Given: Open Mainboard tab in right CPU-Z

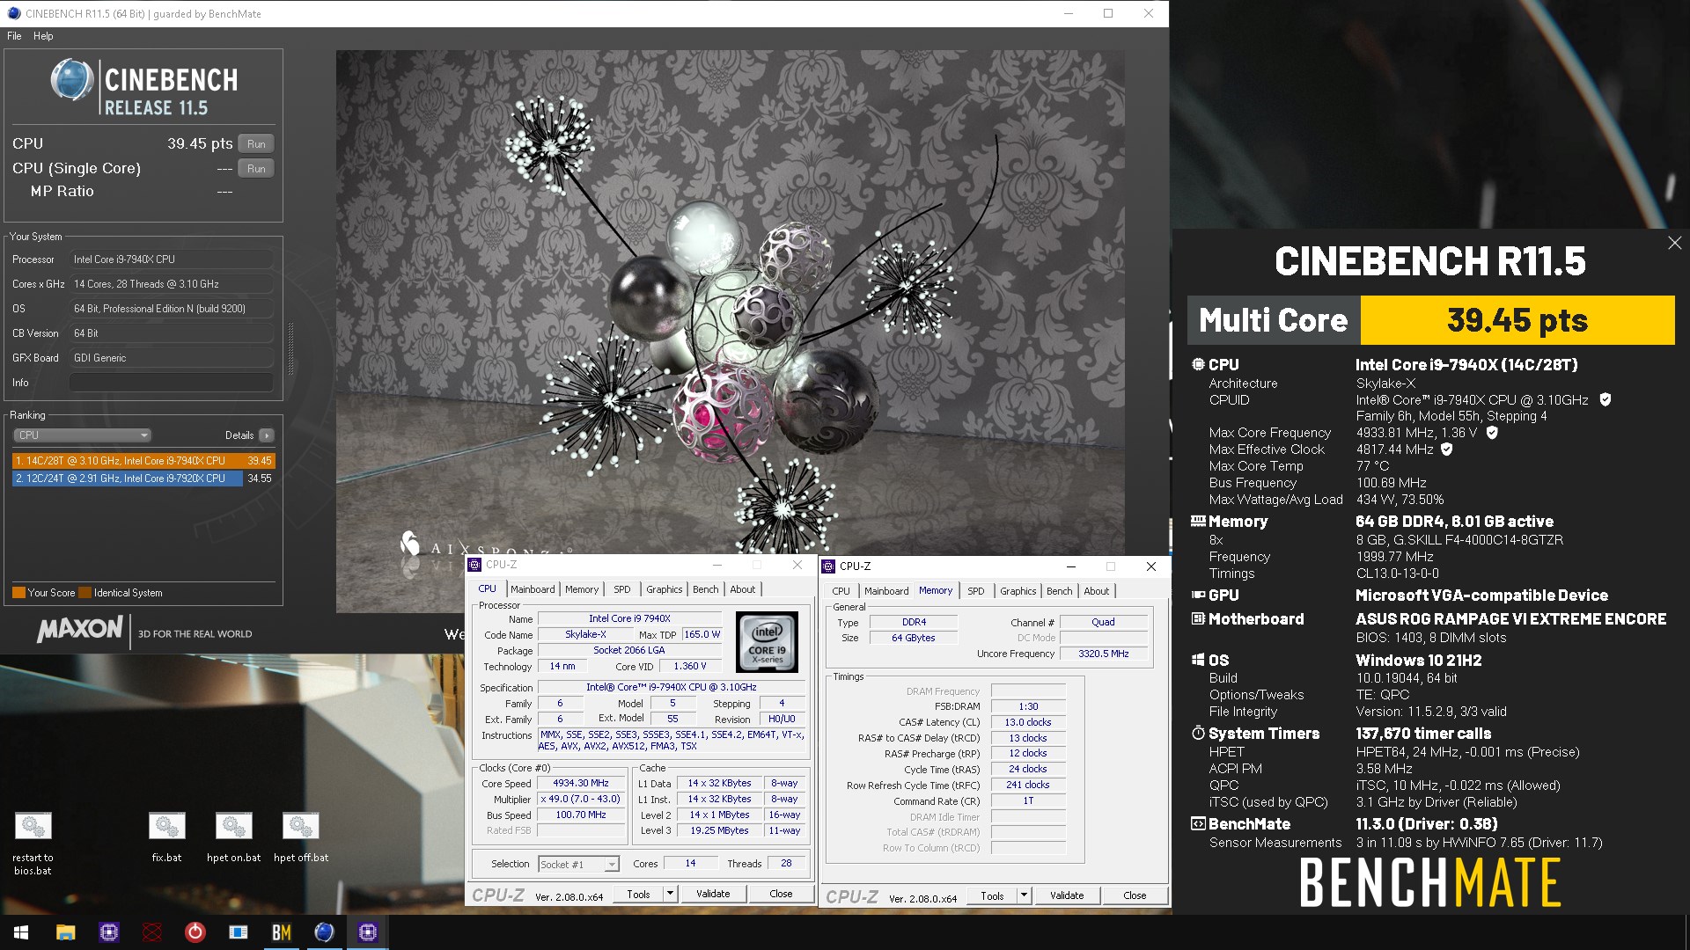Looking at the screenshot, I should (x=886, y=591).
